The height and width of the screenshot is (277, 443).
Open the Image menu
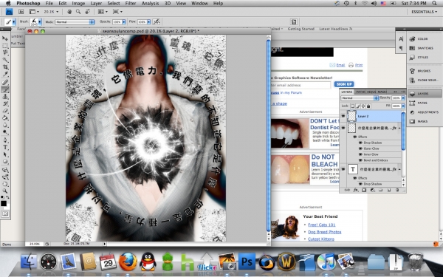(78, 4)
